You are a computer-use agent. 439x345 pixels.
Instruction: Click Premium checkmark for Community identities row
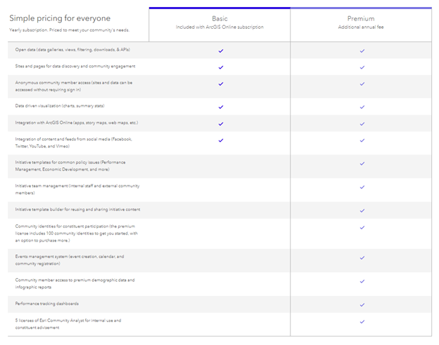pos(362,227)
